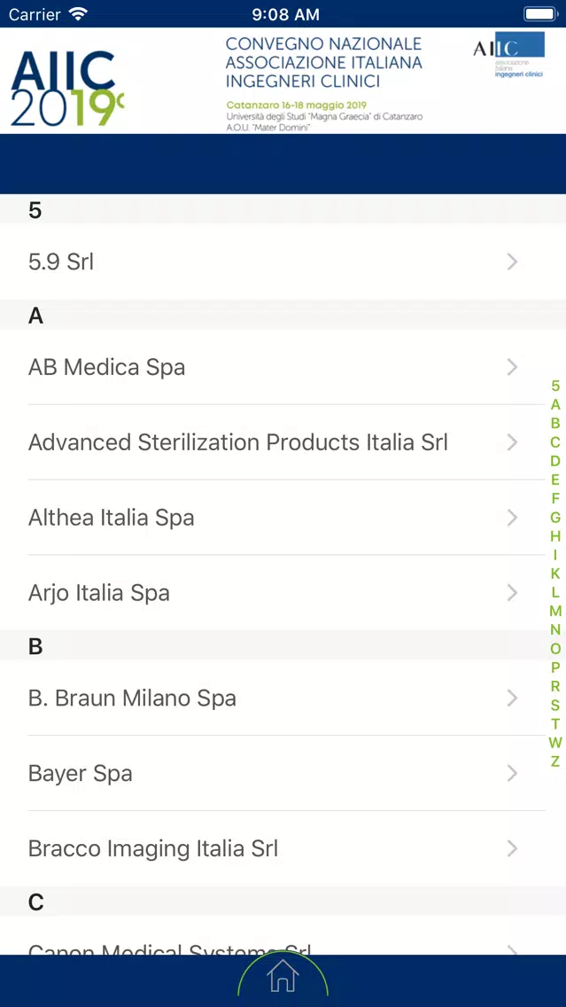Click chevron next to Arjo Italia Spa
566x1007 pixels.
pyautogui.click(x=512, y=592)
